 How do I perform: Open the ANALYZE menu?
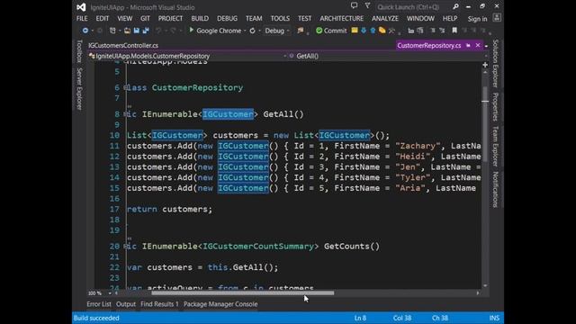[x=385, y=18]
